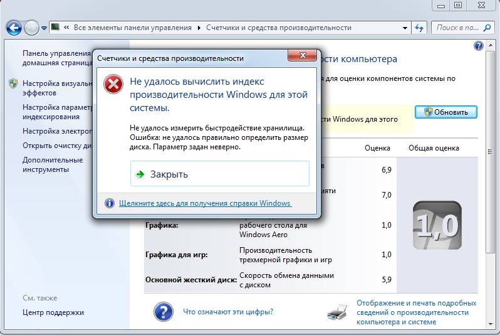Expand the breadcrumb arrow between path segments
The image size is (500, 335).
tap(199, 28)
